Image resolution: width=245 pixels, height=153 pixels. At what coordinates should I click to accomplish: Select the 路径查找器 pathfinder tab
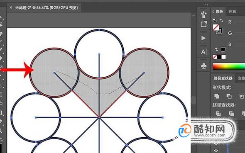223,78
